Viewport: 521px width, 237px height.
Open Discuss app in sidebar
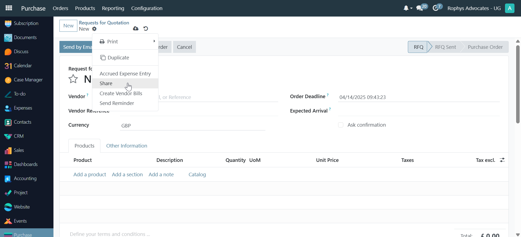pyautogui.click(x=27, y=52)
